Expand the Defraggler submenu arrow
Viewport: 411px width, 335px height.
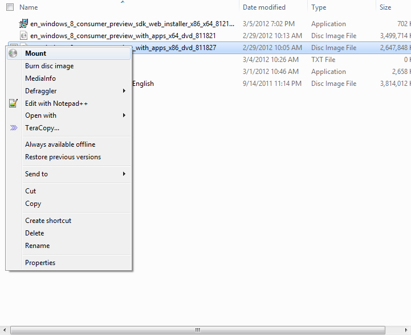124,91
